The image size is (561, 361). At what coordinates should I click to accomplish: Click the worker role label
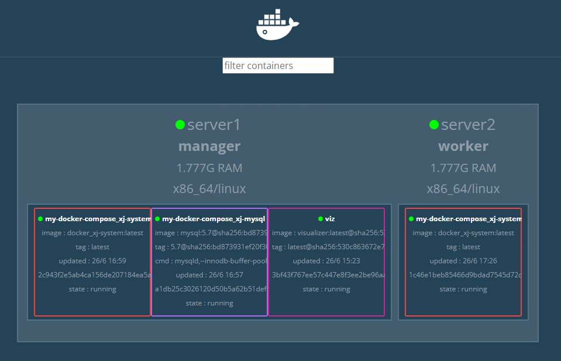[463, 146]
